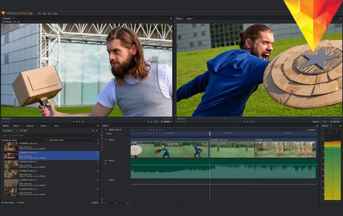Click the Export icon in Editor

click(x=311, y=130)
